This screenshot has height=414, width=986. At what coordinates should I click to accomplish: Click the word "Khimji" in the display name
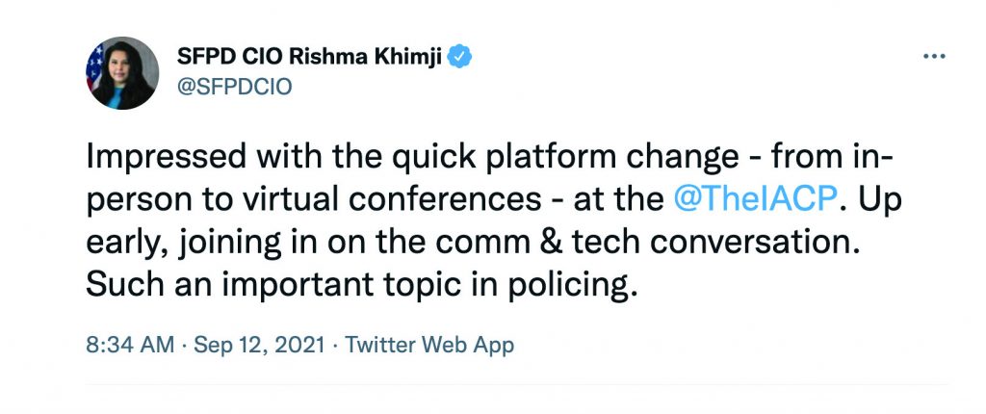click(410, 57)
